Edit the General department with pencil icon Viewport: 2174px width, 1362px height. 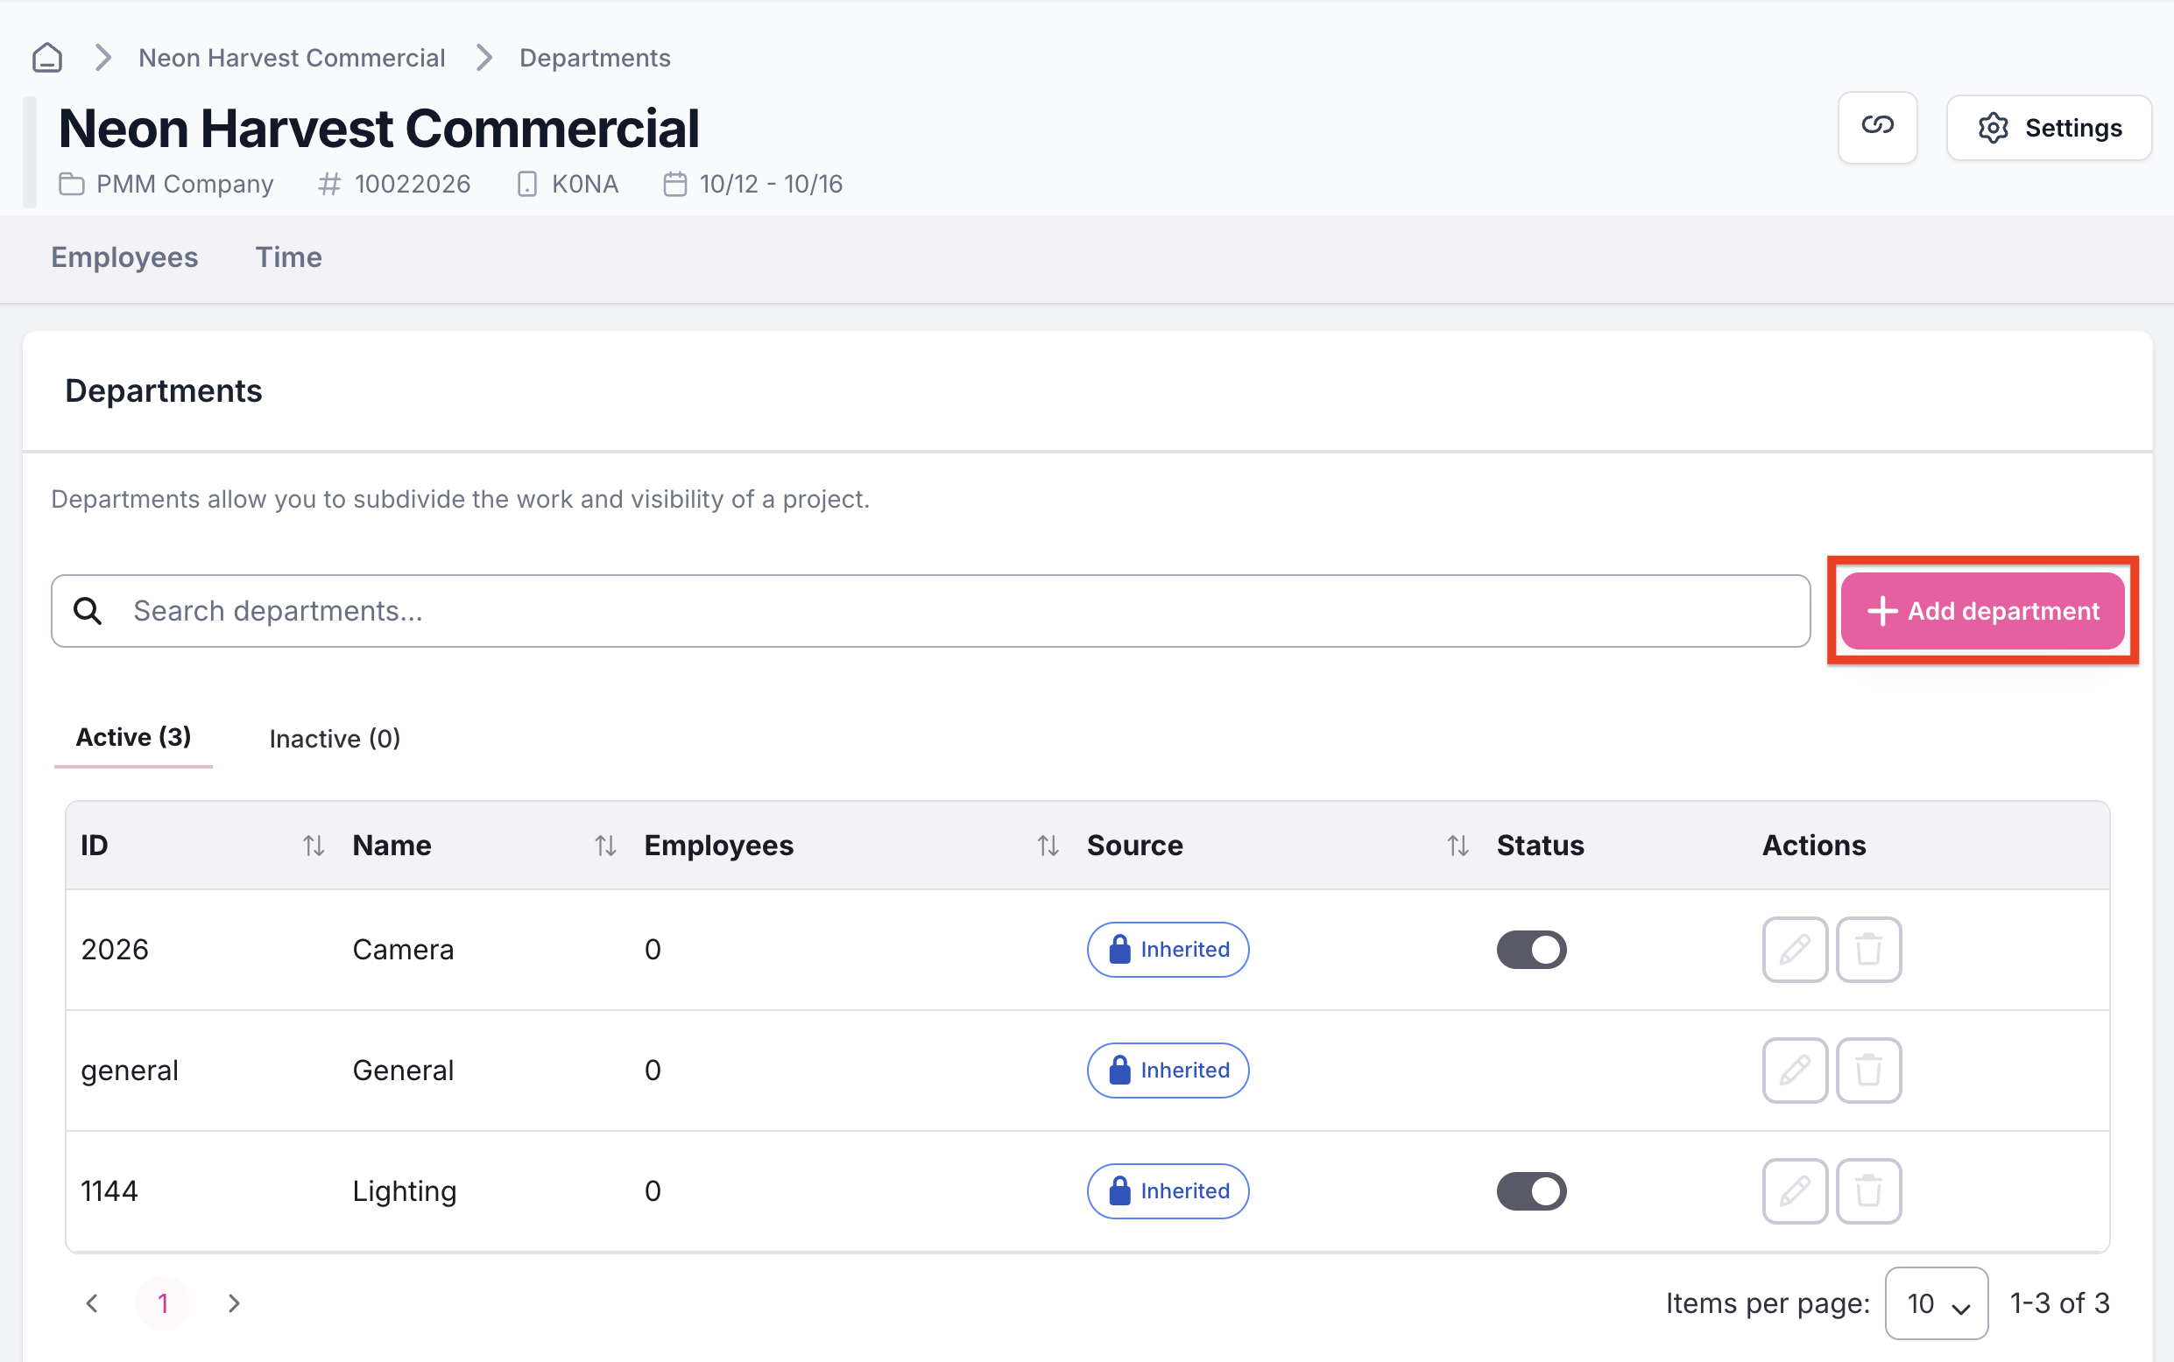(x=1795, y=1071)
